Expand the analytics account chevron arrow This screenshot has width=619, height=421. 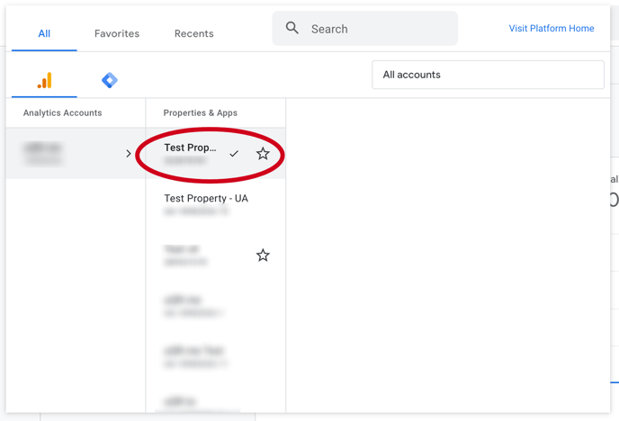pos(129,154)
